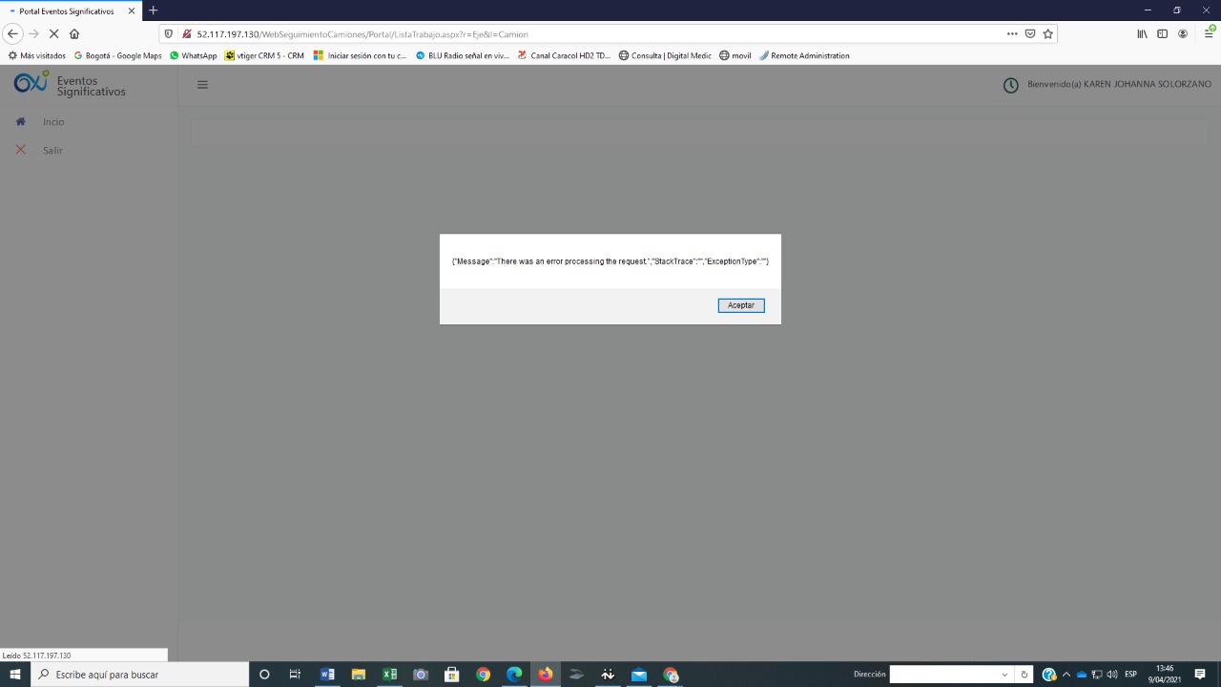This screenshot has height=687, width=1221.
Task: Open Firefox Library icon
Action: [1142, 33]
